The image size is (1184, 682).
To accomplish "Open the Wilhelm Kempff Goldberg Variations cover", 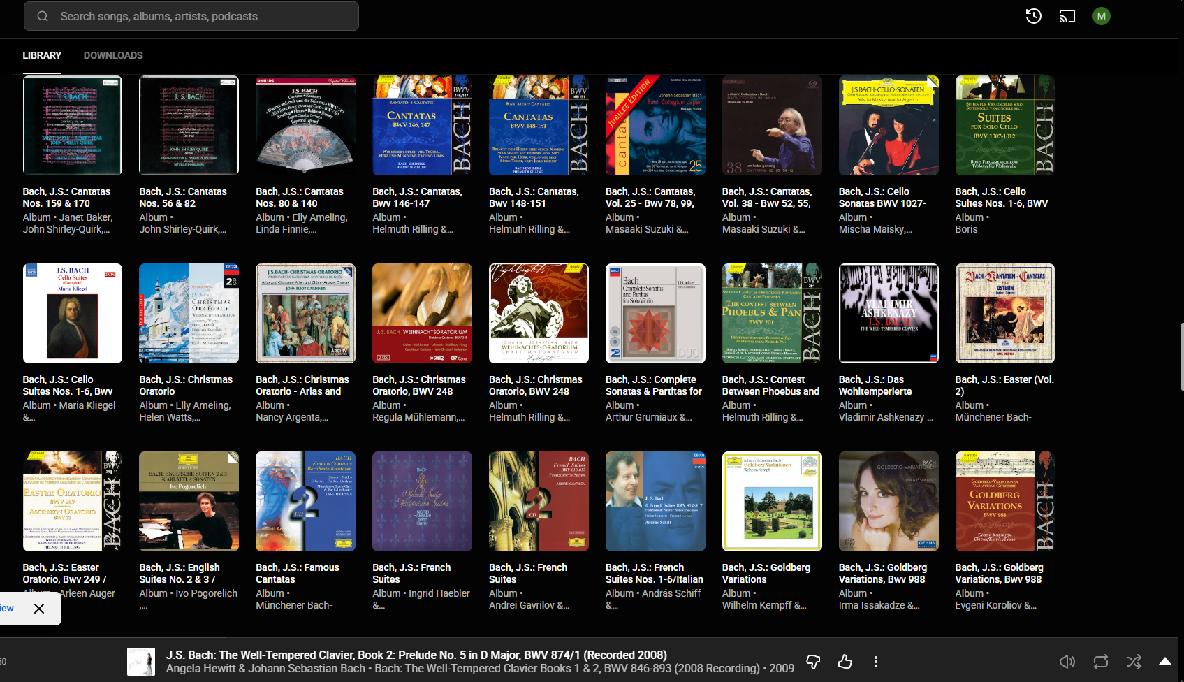I will (772, 501).
